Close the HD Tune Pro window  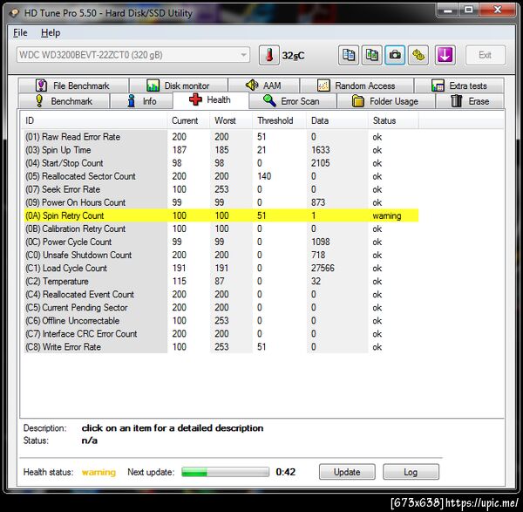[x=498, y=10]
